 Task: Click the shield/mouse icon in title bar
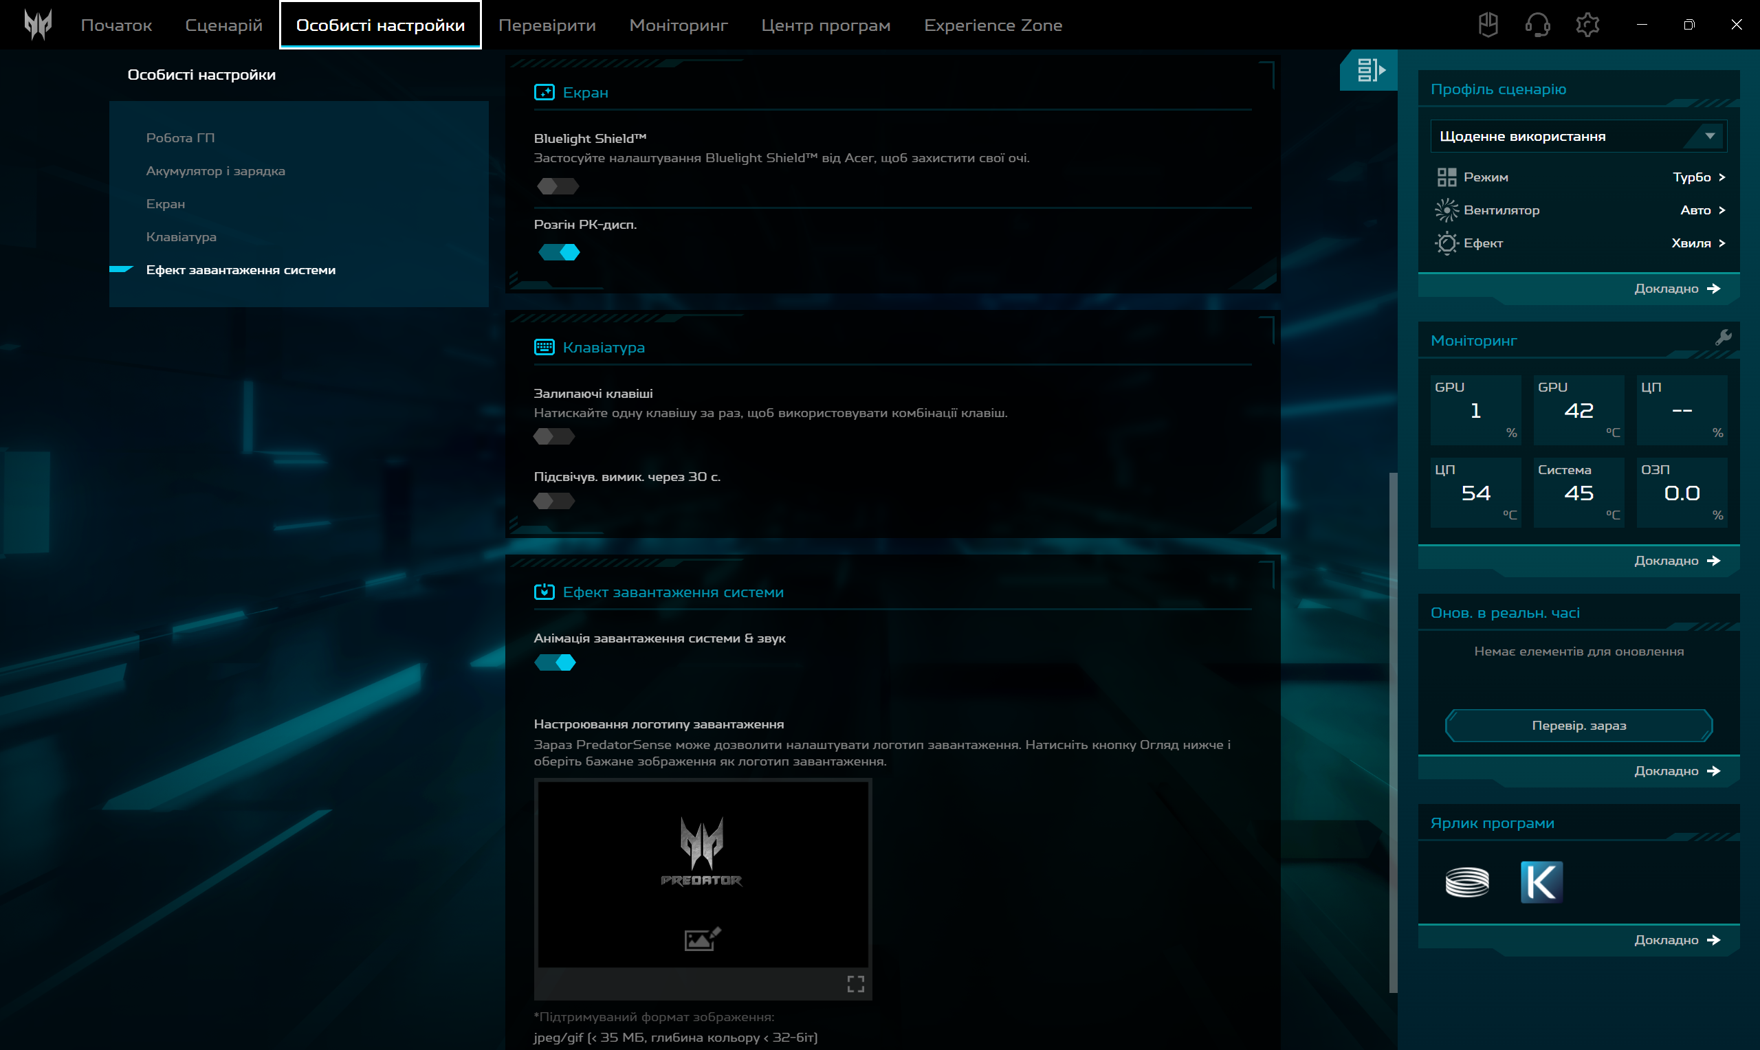1488,25
